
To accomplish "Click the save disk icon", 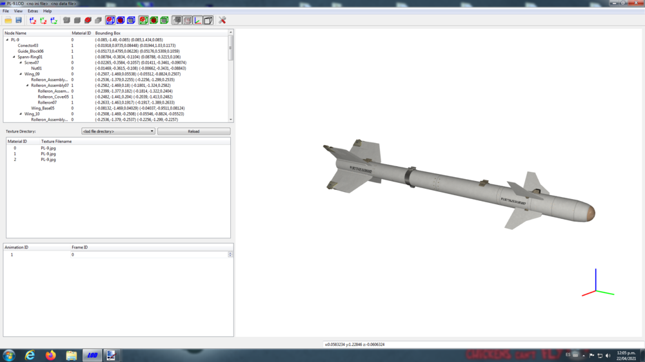I will (19, 20).
